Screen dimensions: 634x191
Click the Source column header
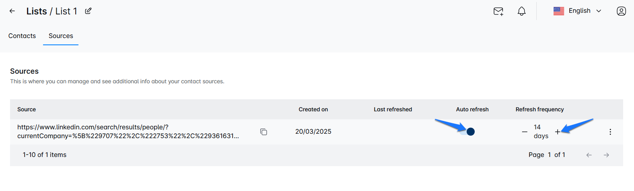click(27, 109)
